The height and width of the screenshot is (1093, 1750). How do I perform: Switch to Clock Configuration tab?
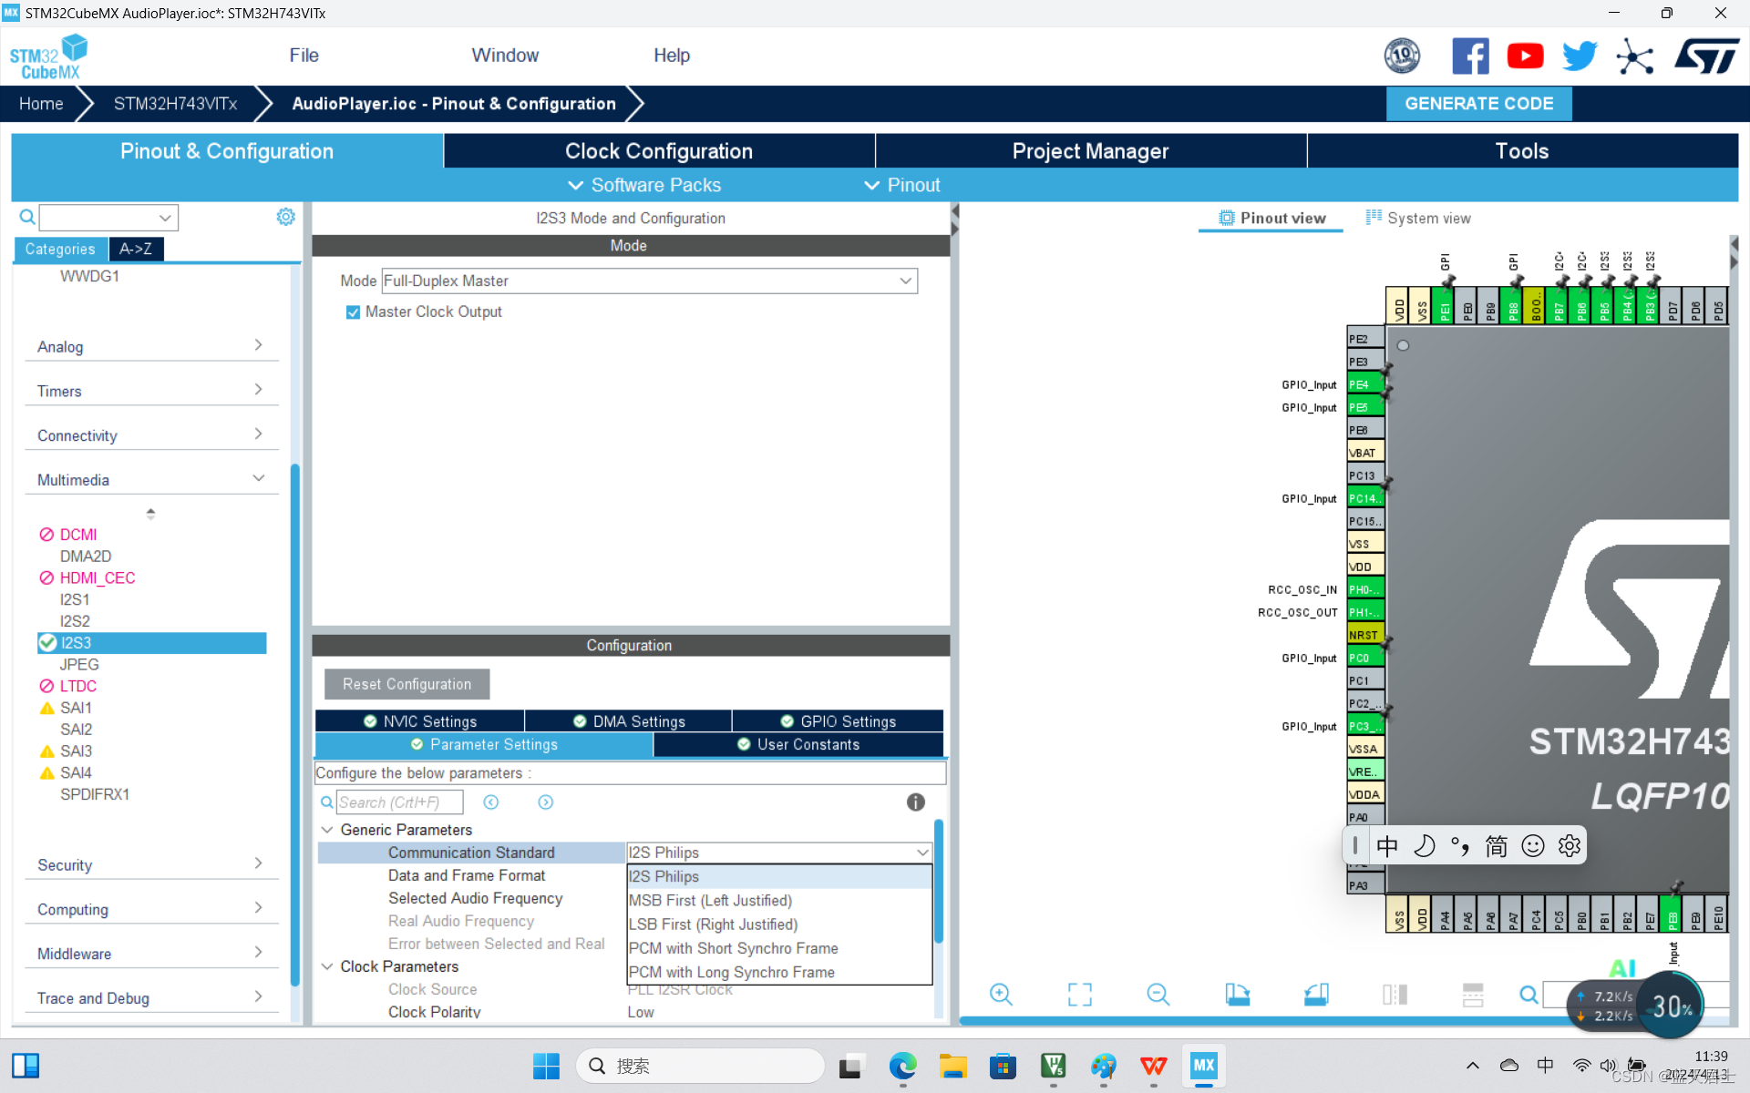pyautogui.click(x=658, y=151)
